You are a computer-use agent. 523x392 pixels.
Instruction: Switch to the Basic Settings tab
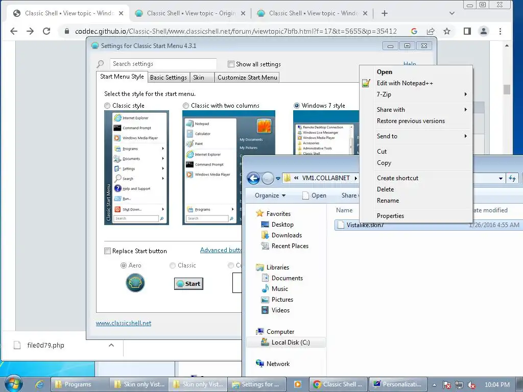(x=169, y=78)
